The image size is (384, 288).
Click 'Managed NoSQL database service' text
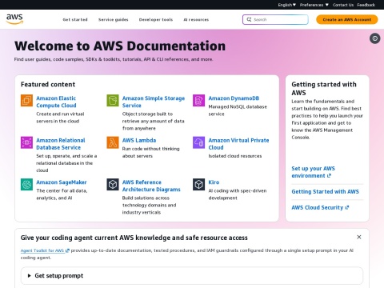click(238, 110)
